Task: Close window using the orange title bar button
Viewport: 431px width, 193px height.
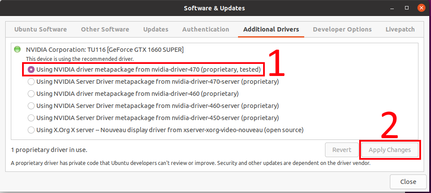Action: pos(421,8)
